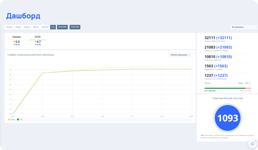Image resolution: width=258 pixels, height=150 pixels.
Task: Click the help icon next to average rating
Action: coord(250,83)
